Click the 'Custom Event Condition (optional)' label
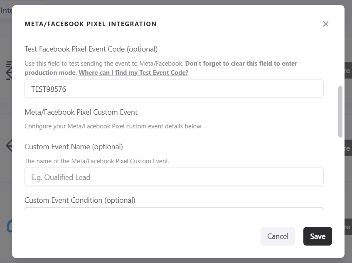Viewport: 352px width, 263px height. [80, 200]
